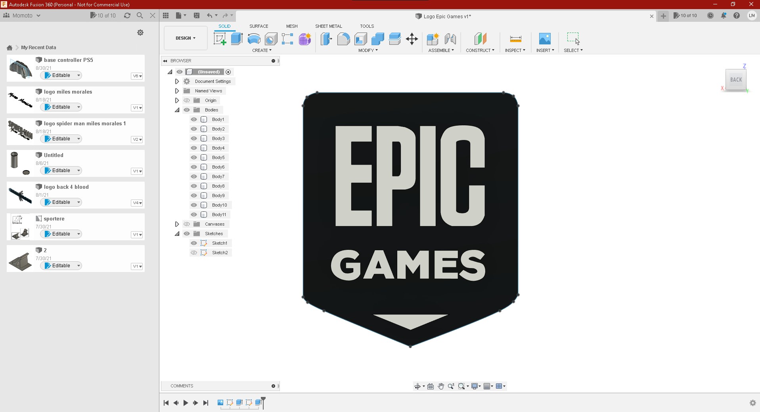Toggle visibility of Sketch2

pos(194,253)
